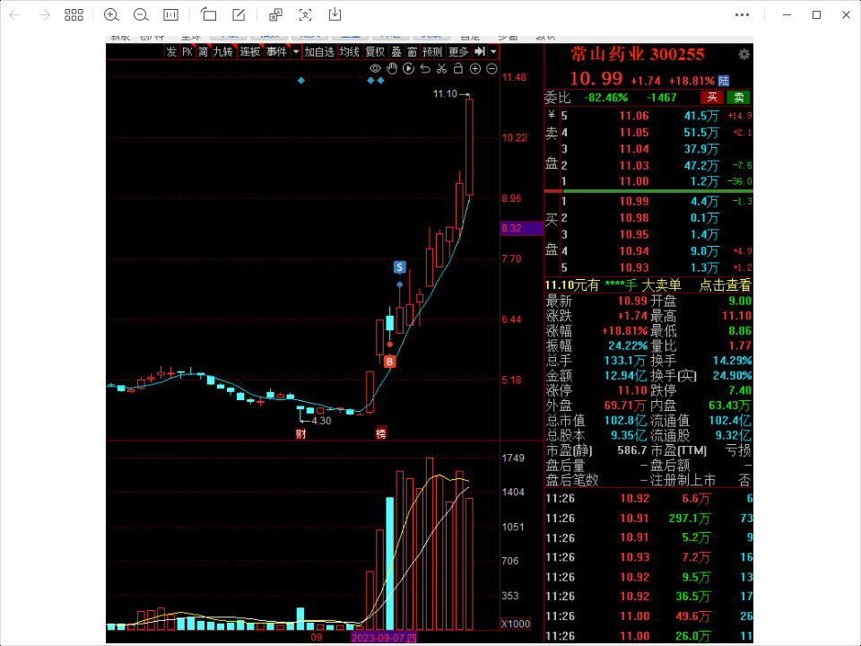This screenshot has height=646, width=861.
Task: Open dropdown arrow after 事件
Action: coord(296,52)
